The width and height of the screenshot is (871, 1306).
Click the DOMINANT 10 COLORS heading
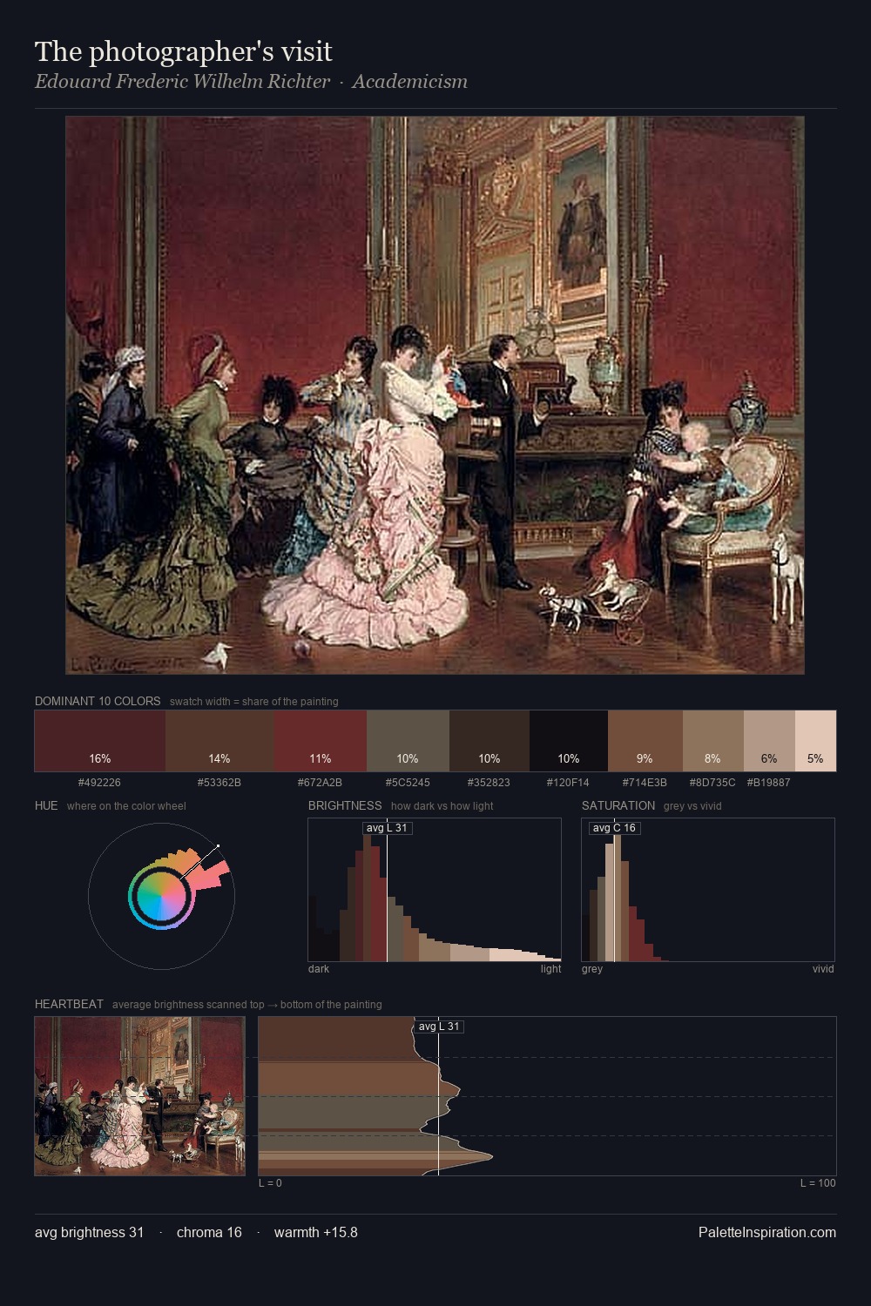pyautogui.click(x=98, y=701)
